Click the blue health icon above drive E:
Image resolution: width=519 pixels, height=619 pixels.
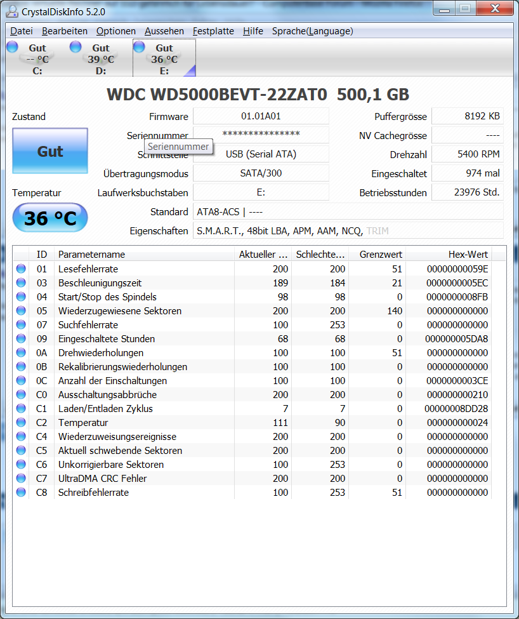[x=139, y=46]
